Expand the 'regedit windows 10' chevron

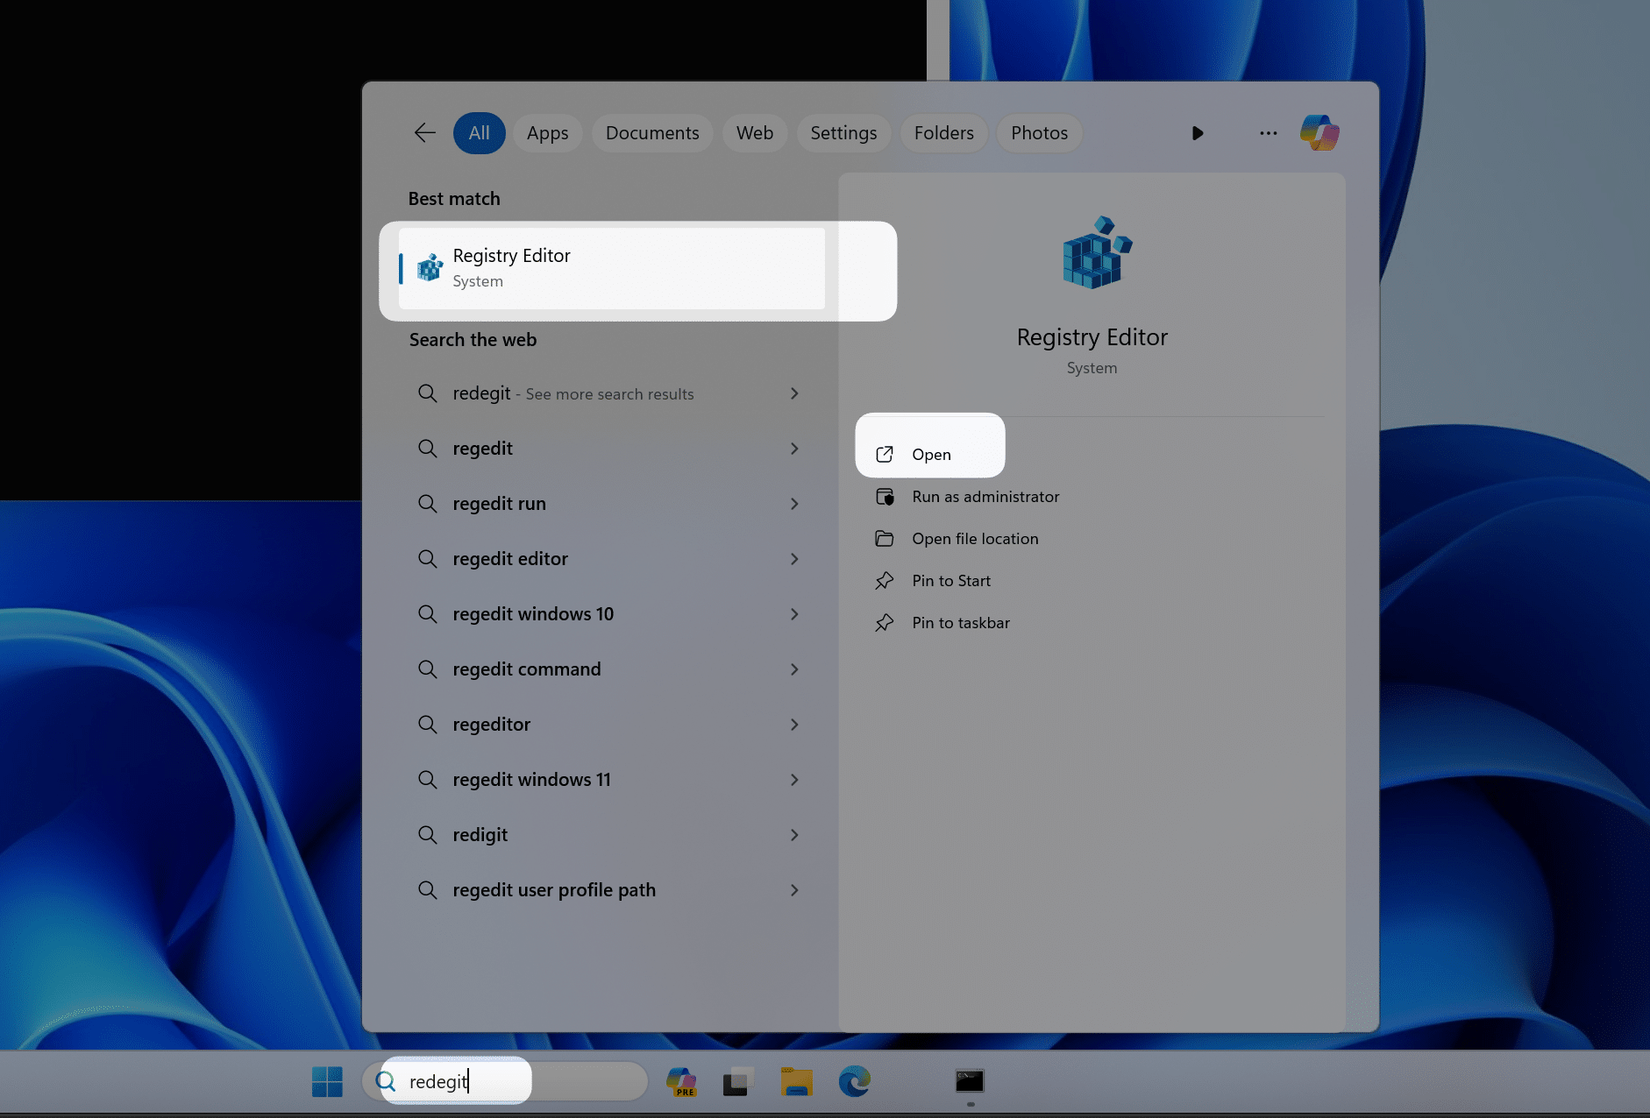point(794,614)
